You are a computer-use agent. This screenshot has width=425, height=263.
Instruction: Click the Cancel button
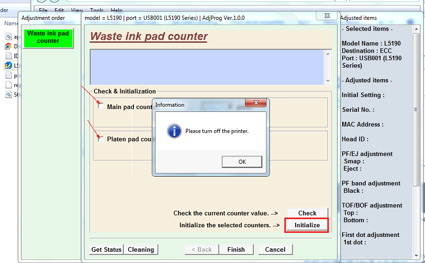275,250
